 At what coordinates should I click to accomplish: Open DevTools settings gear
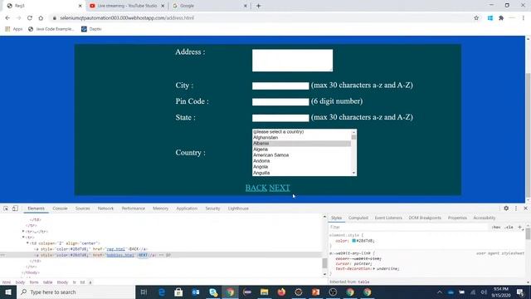506,208
